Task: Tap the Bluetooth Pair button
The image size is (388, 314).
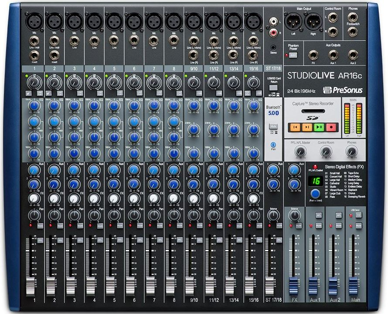Action: pyautogui.click(x=273, y=145)
